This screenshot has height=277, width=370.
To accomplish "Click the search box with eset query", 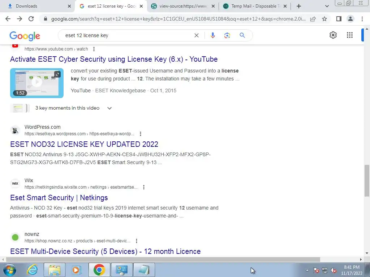I will (x=128, y=35).
